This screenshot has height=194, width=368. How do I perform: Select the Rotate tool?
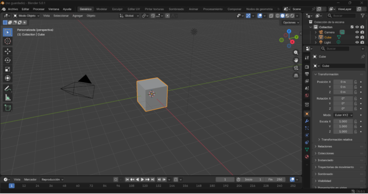tap(8, 60)
